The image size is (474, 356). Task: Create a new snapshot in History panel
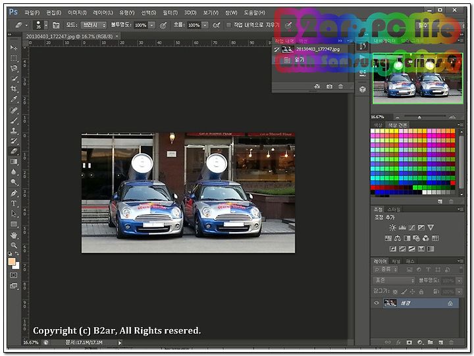329,86
